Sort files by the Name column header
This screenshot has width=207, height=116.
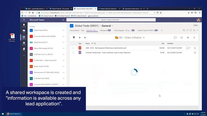point(88,43)
